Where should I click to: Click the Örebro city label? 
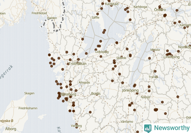pyautogui.click(x=160, y=10)
